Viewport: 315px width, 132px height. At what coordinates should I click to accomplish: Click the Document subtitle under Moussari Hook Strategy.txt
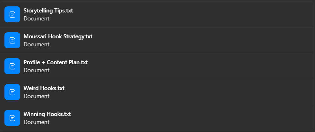pos(36,44)
